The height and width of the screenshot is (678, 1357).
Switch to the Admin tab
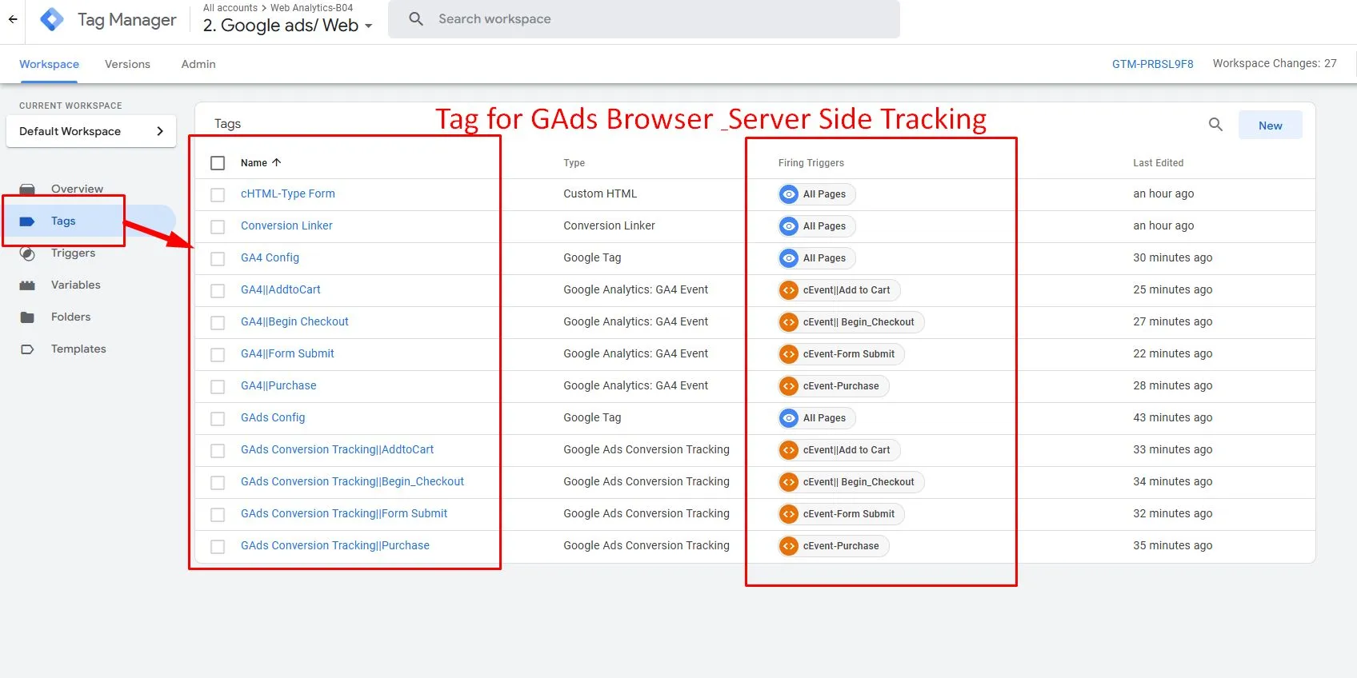[x=198, y=64]
